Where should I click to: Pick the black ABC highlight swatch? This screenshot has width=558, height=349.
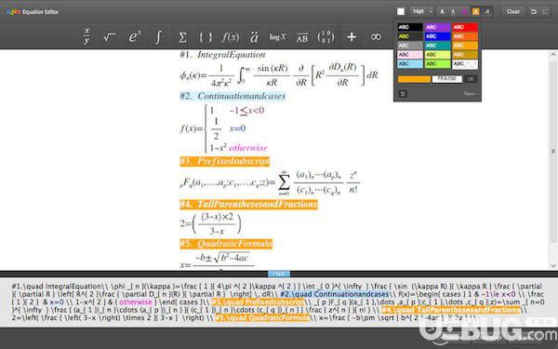click(410, 27)
